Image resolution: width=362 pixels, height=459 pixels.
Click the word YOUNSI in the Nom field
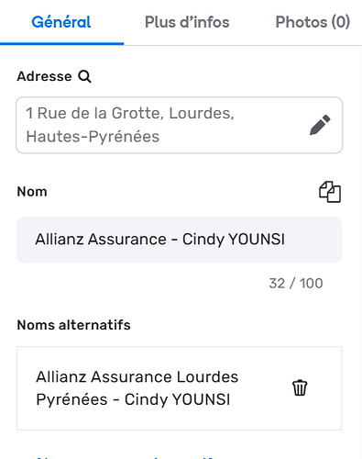(257, 240)
